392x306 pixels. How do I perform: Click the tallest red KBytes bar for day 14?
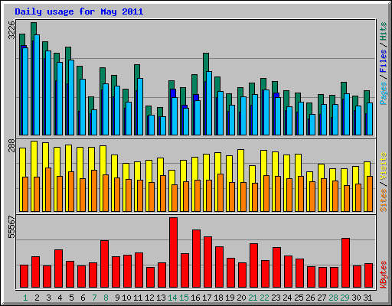point(173,252)
